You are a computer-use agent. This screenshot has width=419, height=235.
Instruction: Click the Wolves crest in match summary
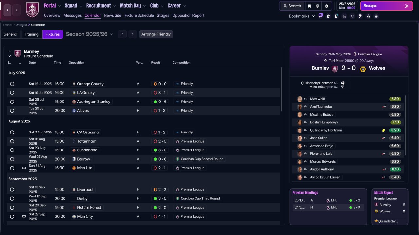tap(363, 68)
